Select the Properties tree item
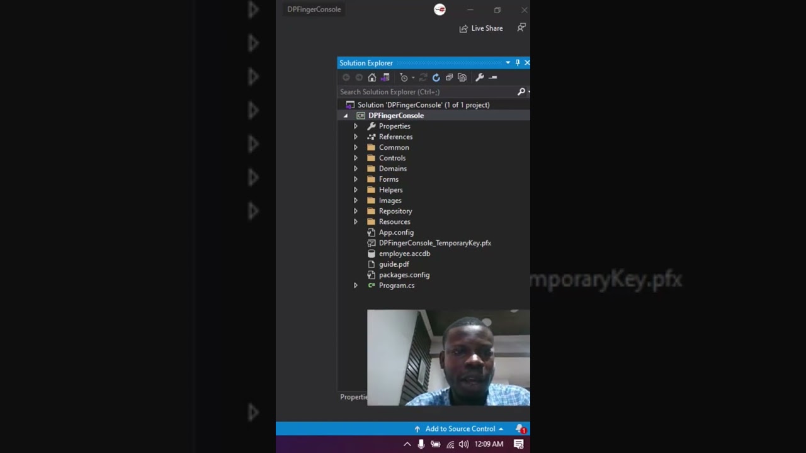Screen dimensions: 806x453 (394, 126)
